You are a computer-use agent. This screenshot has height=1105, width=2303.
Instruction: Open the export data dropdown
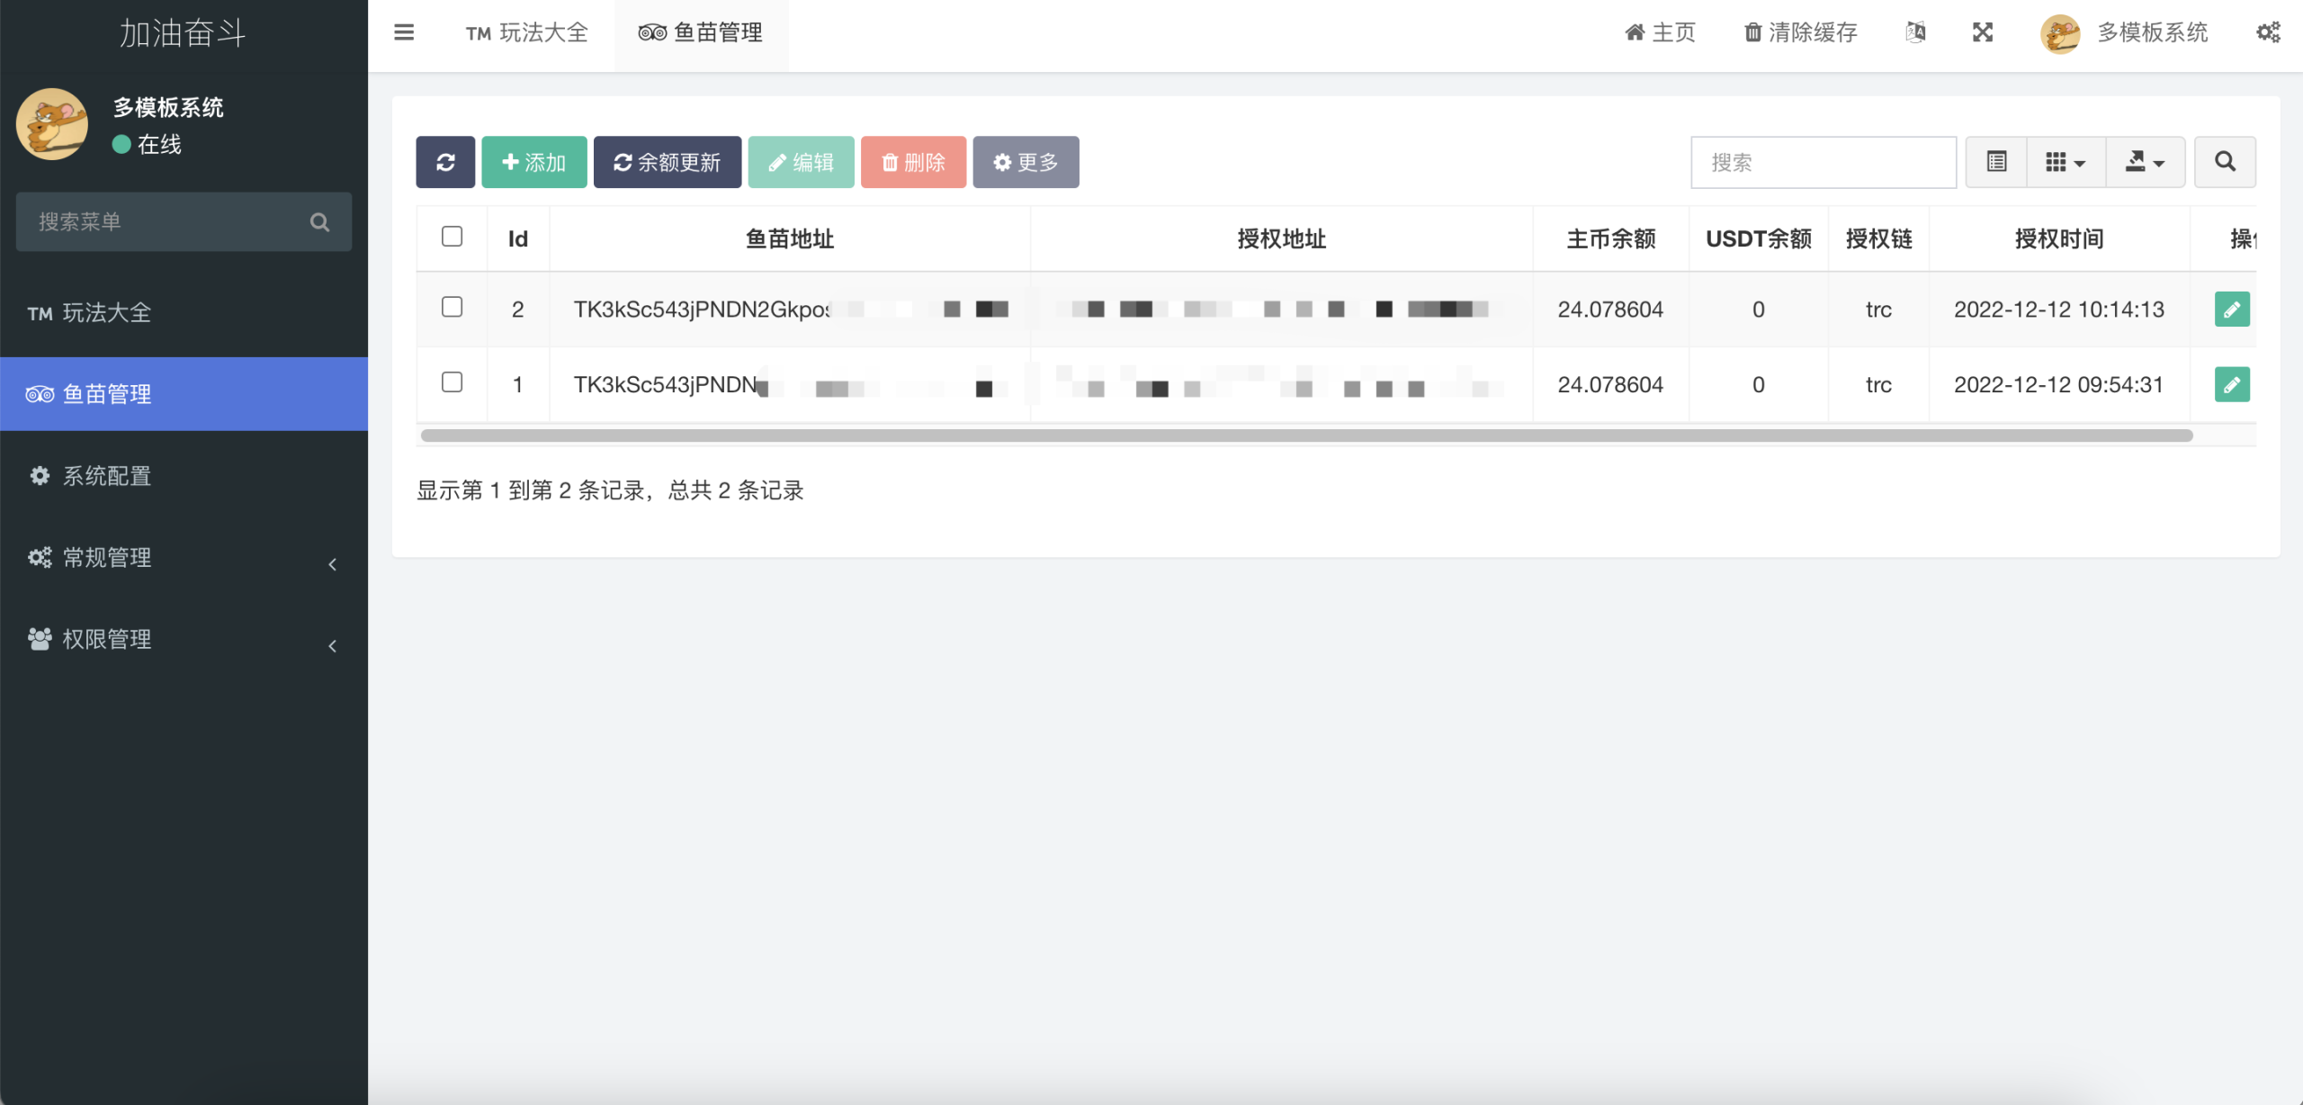point(2145,162)
